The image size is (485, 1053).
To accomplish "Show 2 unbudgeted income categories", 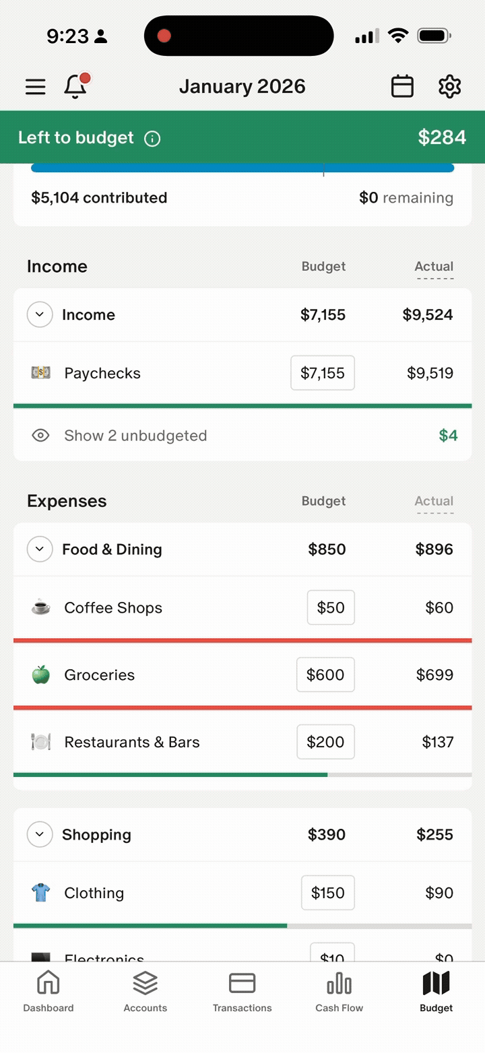I will point(135,436).
